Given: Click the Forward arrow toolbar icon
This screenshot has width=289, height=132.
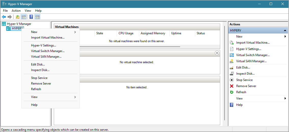Looking at the screenshot, I should 10,17.
